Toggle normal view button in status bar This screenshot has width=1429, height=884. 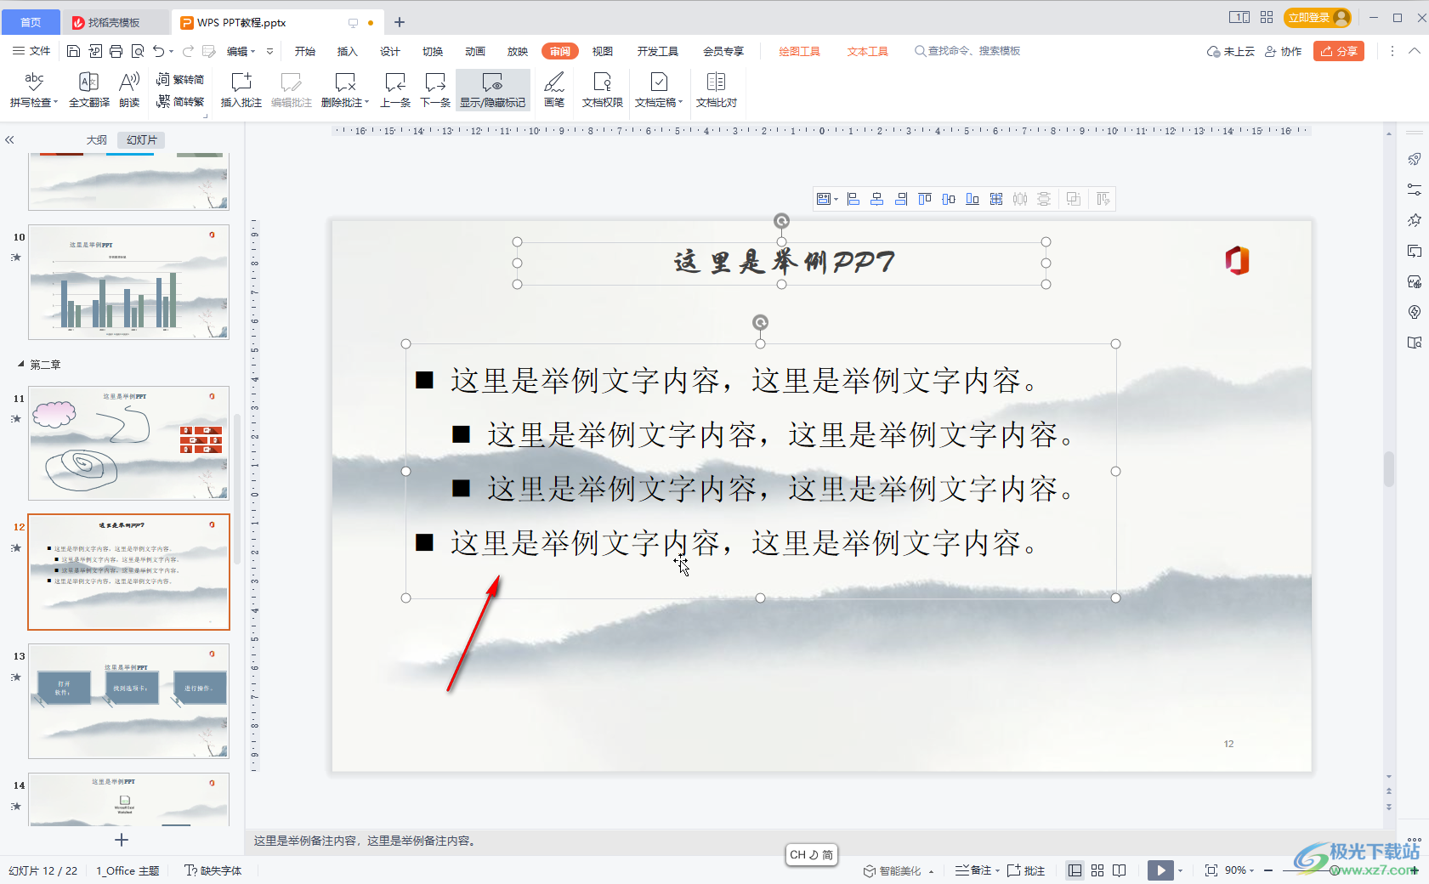pos(1075,870)
